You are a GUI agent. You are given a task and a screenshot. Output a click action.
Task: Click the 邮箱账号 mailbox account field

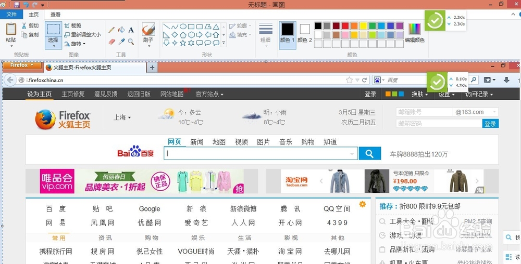coord(424,112)
